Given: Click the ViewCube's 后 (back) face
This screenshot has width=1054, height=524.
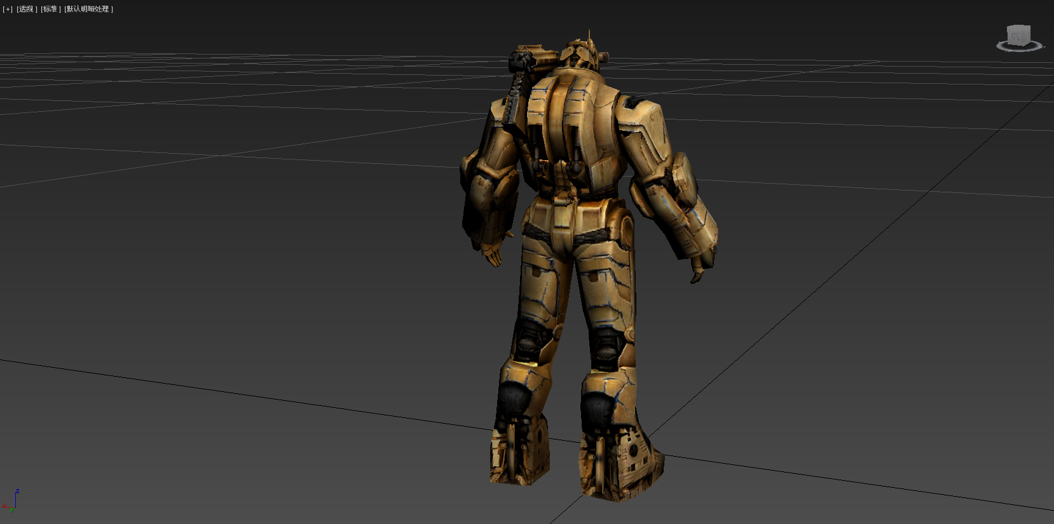Looking at the screenshot, I should (x=1016, y=36).
